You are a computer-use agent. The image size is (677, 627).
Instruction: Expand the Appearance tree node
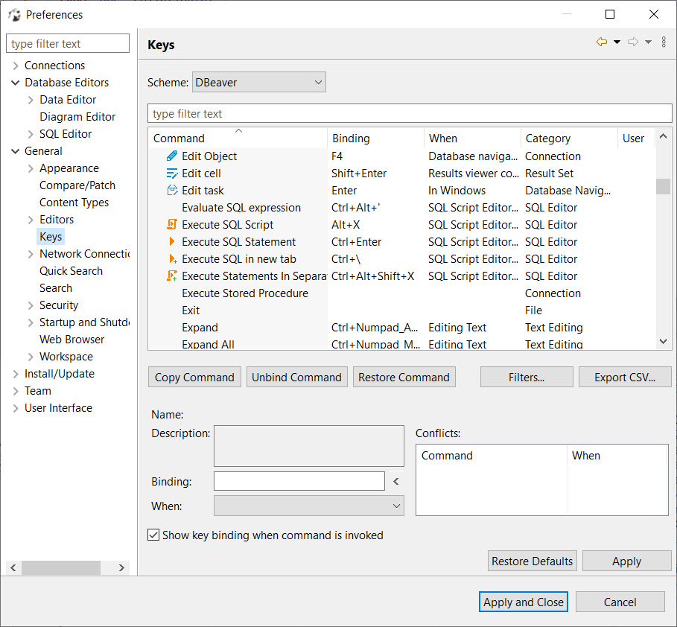[x=31, y=168]
